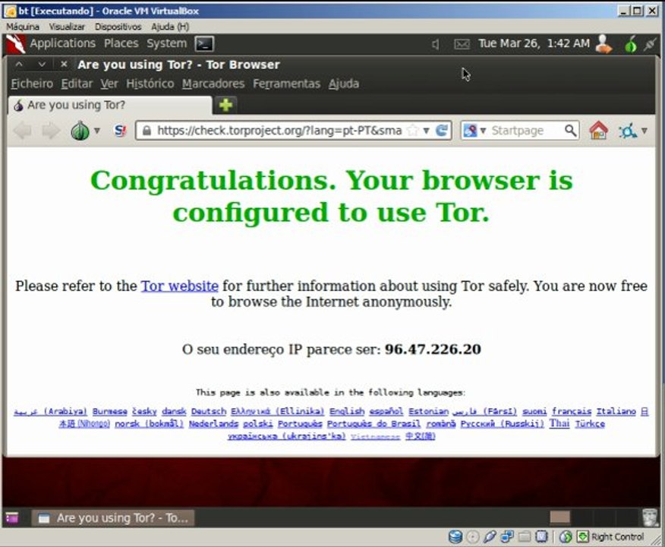Click the VirtualBox hard disk status icon
The image size is (665, 547).
455,537
